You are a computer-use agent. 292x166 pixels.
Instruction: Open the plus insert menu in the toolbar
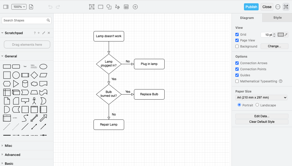tap(135, 7)
